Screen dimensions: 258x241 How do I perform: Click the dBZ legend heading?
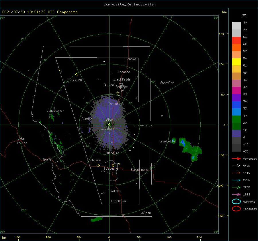click(243, 15)
